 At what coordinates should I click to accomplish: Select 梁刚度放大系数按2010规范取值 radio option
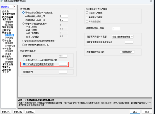tap(23, 13)
